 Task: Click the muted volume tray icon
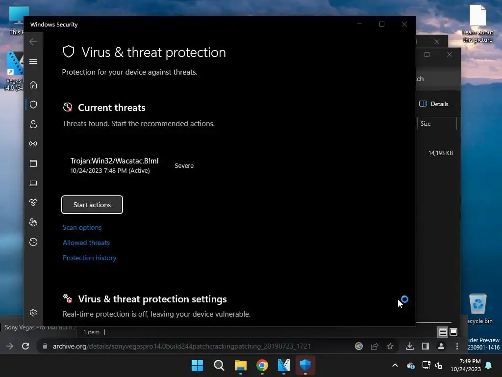click(439, 365)
